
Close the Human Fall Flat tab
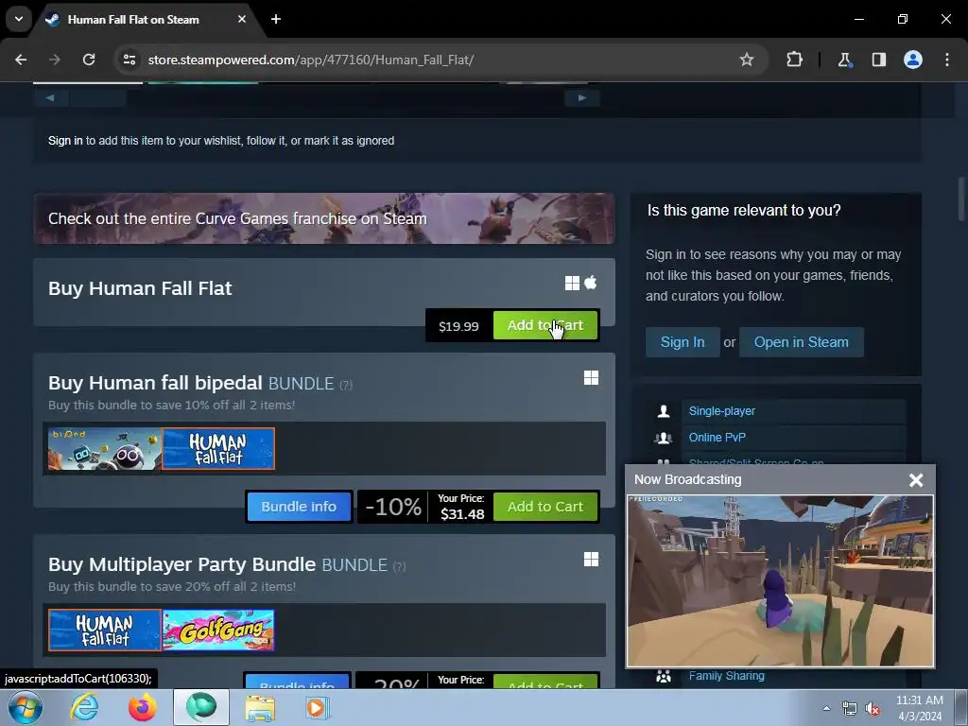click(x=242, y=19)
